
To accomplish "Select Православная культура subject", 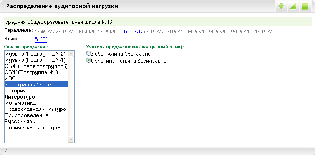I will (x=36, y=109).
